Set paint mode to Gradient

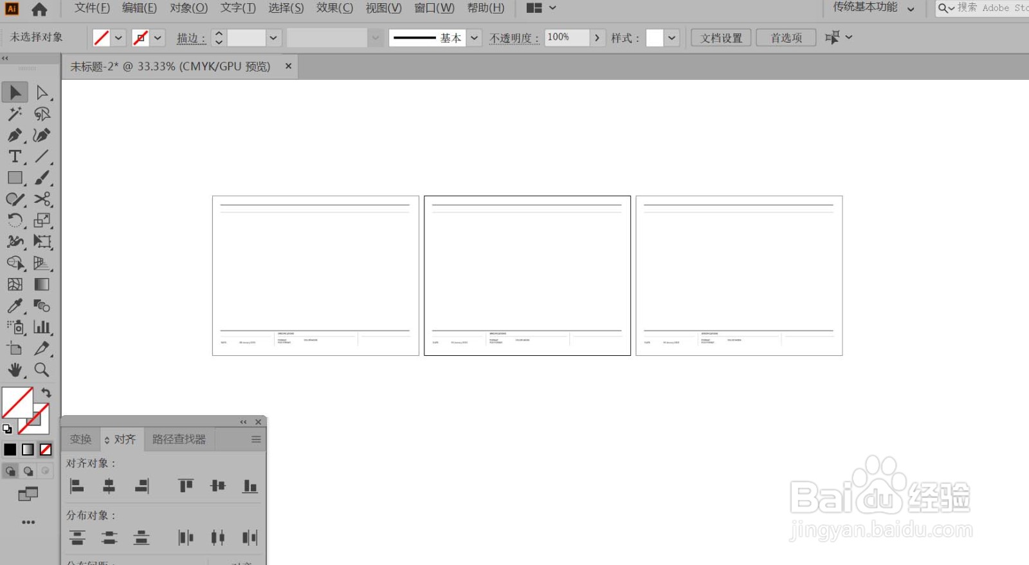28,449
